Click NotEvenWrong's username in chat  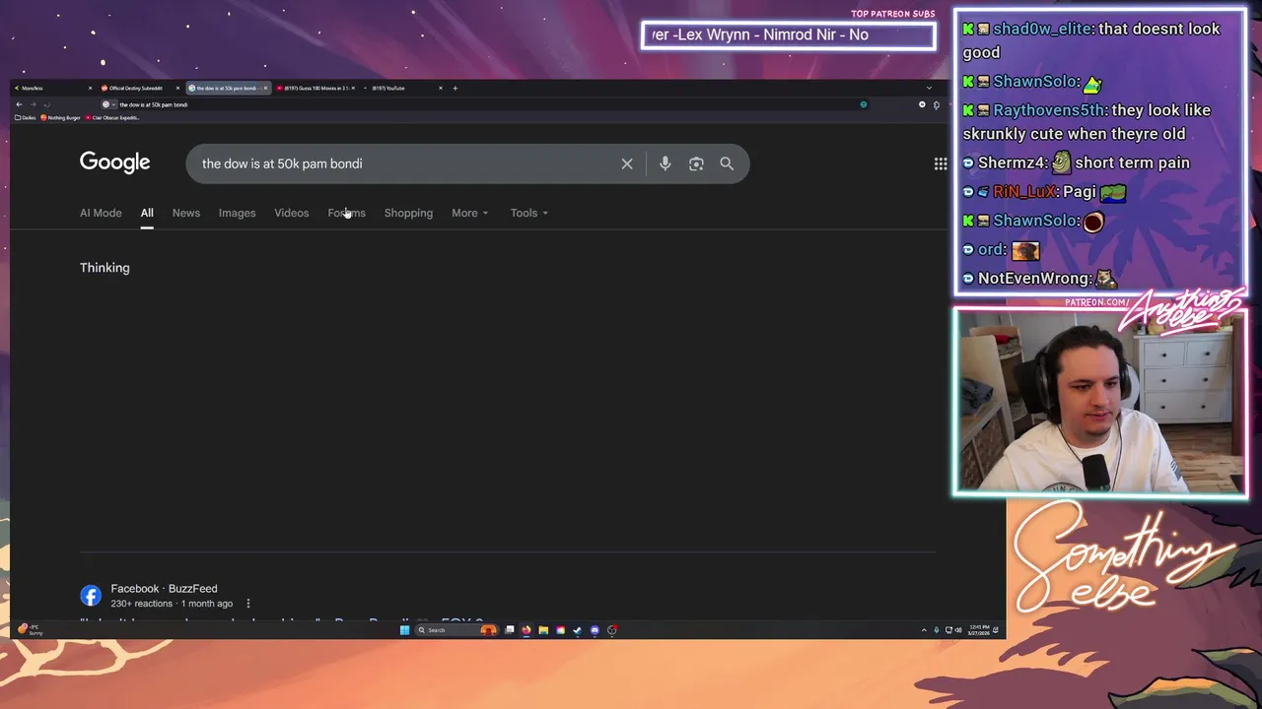pyautogui.click(x=1034, y=279)
